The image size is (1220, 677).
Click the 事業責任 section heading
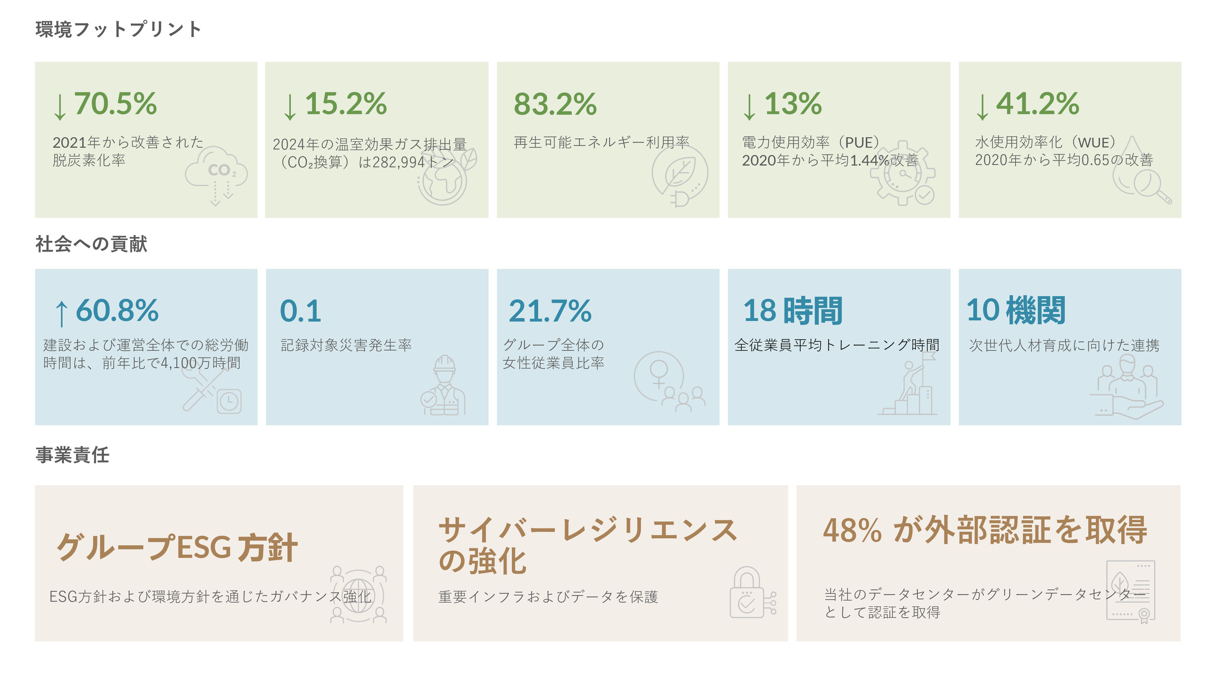(x=72, y=455)
